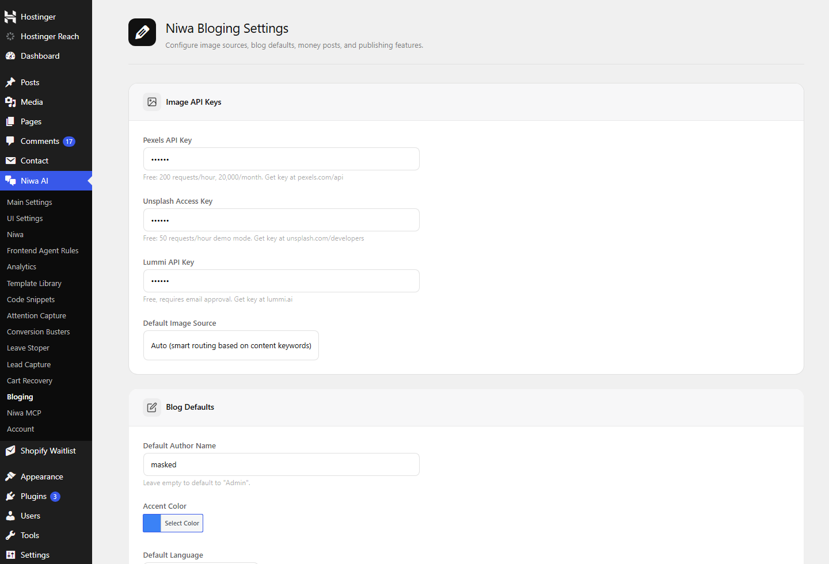
Task: Focus the Pexels API Key field
Action: click(x=281, y=159)
